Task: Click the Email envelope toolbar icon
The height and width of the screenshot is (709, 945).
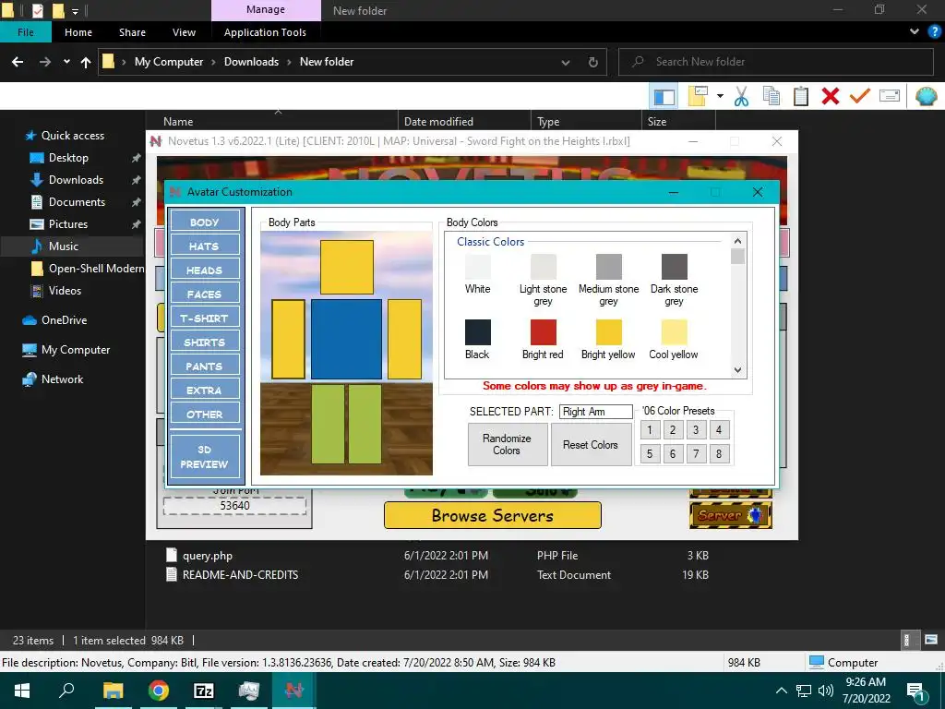Action: [x=890, y=96]
